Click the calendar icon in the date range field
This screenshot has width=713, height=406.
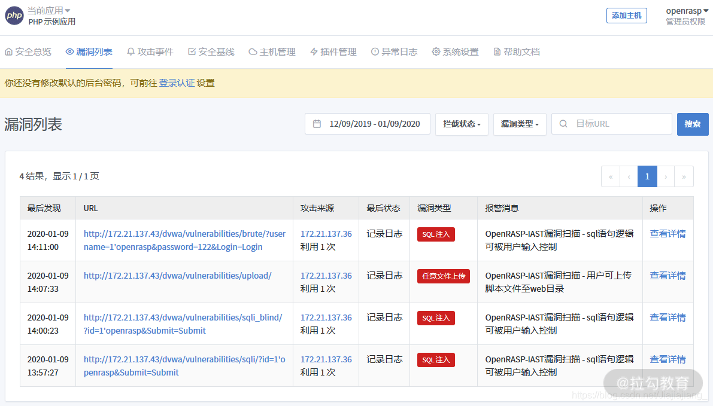click(x=317, y=124)
